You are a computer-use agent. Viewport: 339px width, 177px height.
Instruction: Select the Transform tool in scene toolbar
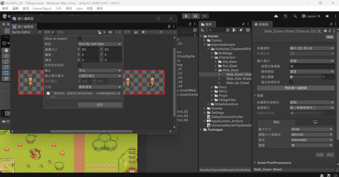click(6, 79)
